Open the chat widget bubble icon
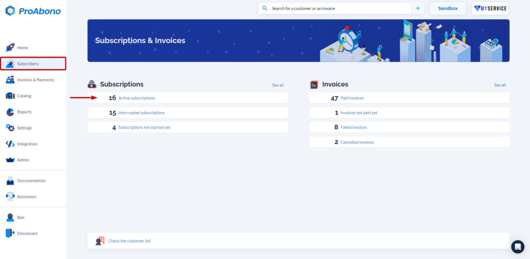Viewport: 530px width, 259px height. (x=518, y=247)
